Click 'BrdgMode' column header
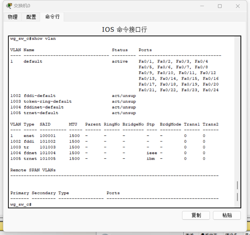Screen dimensions: 250x235 pyautogui.click(x=170, y=124)
